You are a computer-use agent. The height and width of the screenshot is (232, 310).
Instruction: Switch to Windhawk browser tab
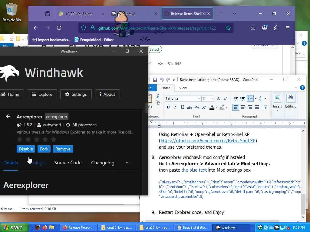tap(134, 14)
